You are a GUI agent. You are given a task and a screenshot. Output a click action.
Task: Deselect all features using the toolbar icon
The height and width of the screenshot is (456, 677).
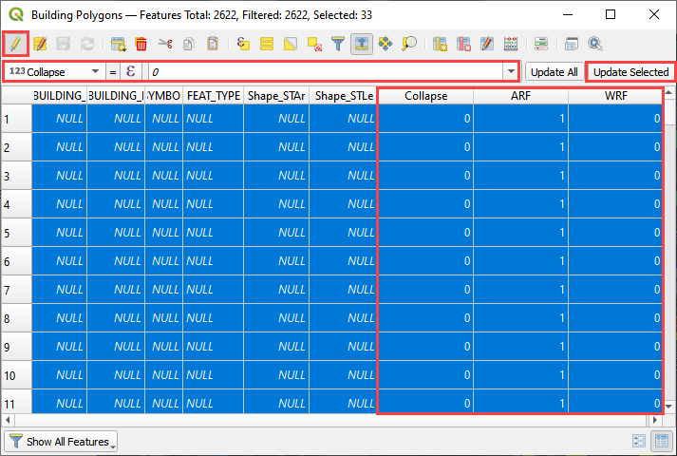315,44
